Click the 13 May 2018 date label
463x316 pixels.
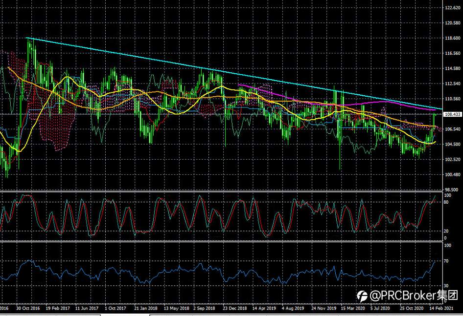click(177, 308)
